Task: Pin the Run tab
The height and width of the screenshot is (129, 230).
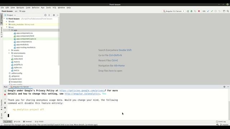Action: click(5, 112)
